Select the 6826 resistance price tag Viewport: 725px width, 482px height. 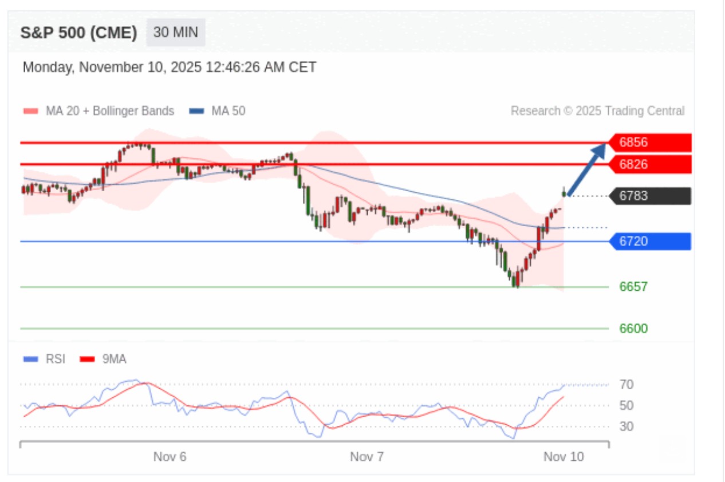pyautogui.click(x=651, y=164)
